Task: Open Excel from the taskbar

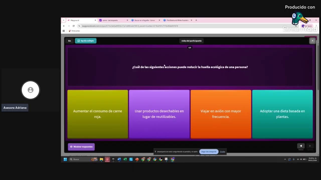Action: pyautogui.click(x=125, y=159)
